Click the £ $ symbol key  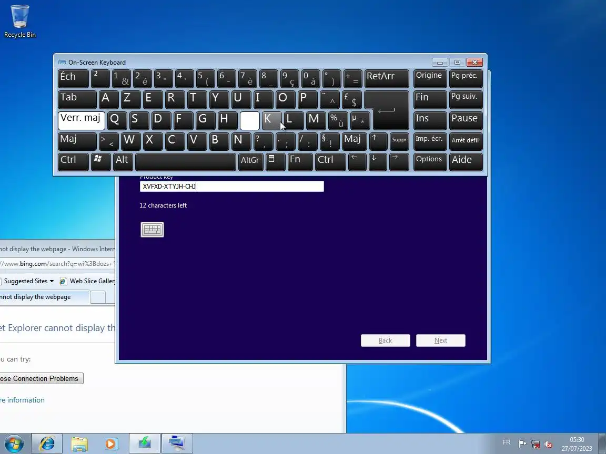(x=352, y=100)
